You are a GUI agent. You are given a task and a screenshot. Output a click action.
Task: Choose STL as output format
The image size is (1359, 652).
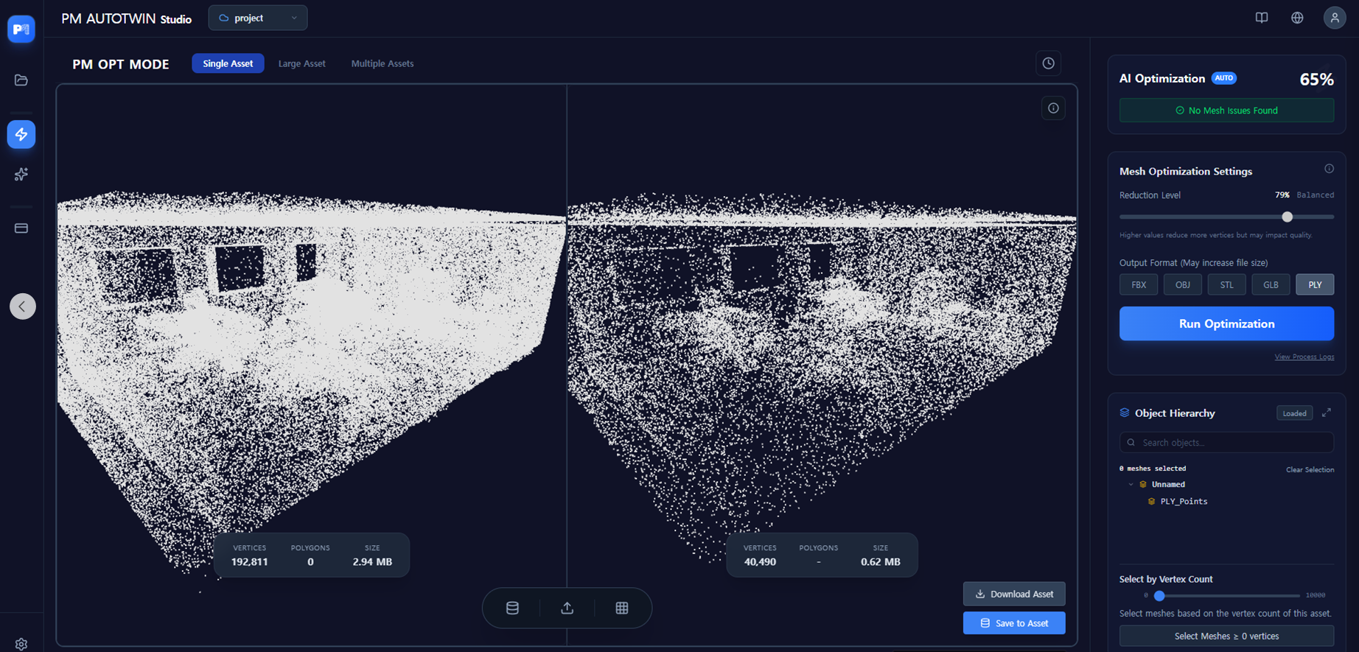point(1226,284)
